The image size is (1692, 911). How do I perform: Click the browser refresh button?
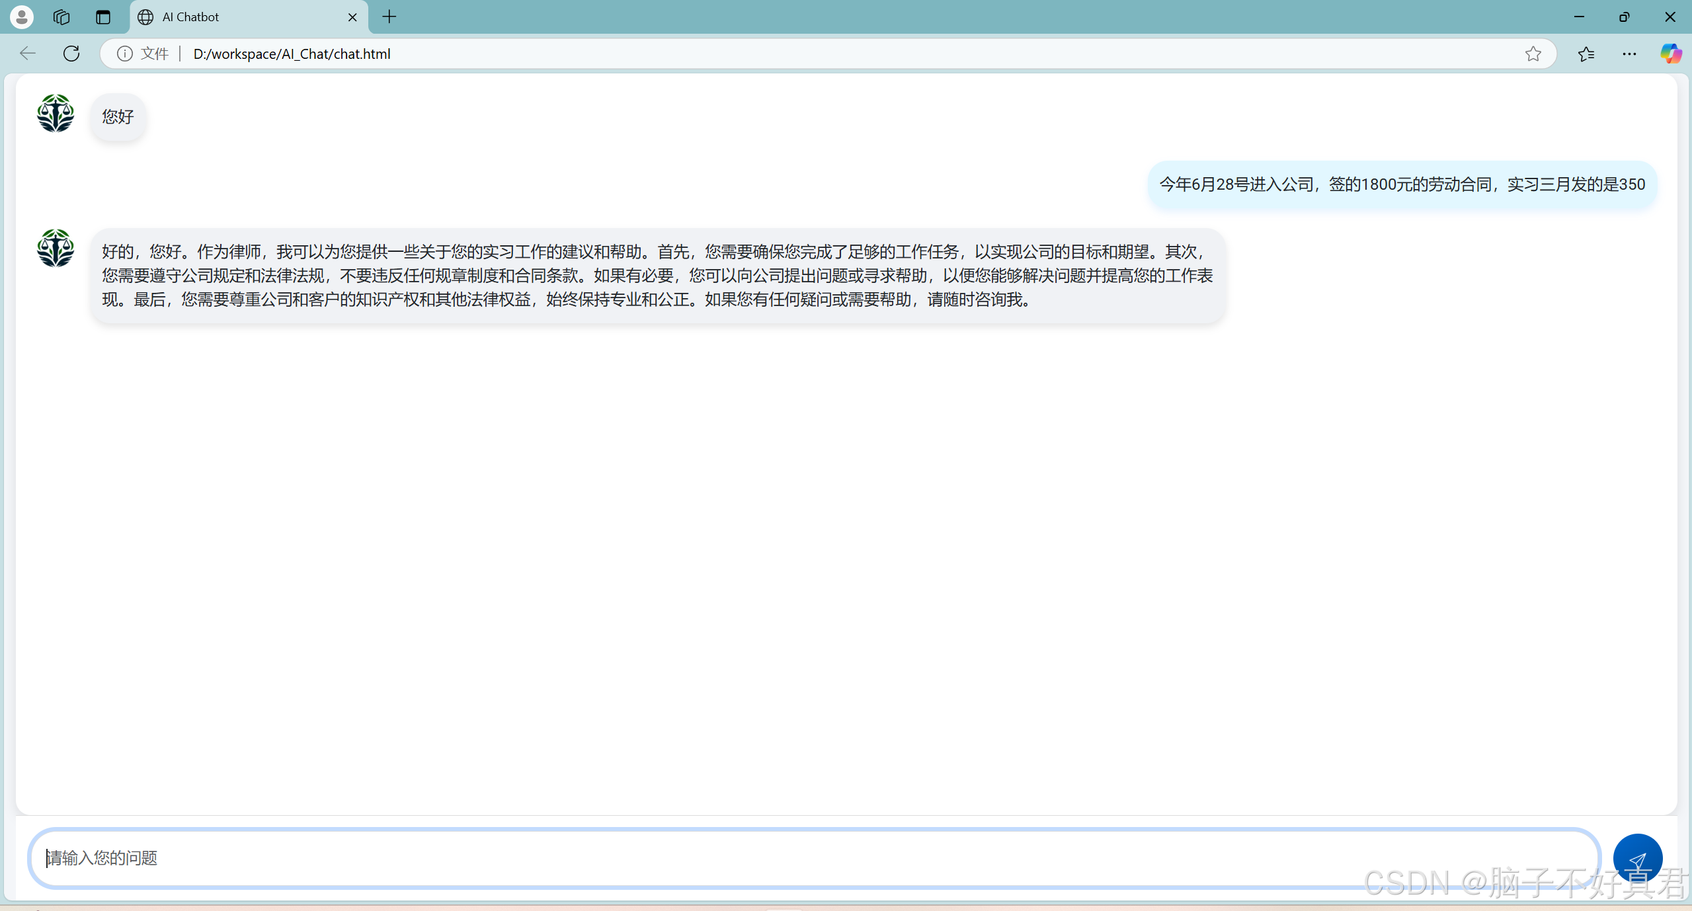(71, 54)
